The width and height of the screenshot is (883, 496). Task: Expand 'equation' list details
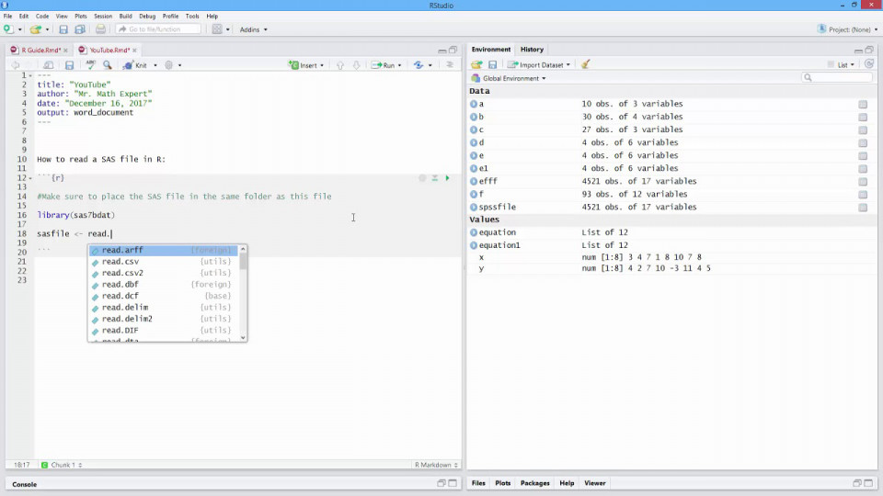[x=474, y=232]
